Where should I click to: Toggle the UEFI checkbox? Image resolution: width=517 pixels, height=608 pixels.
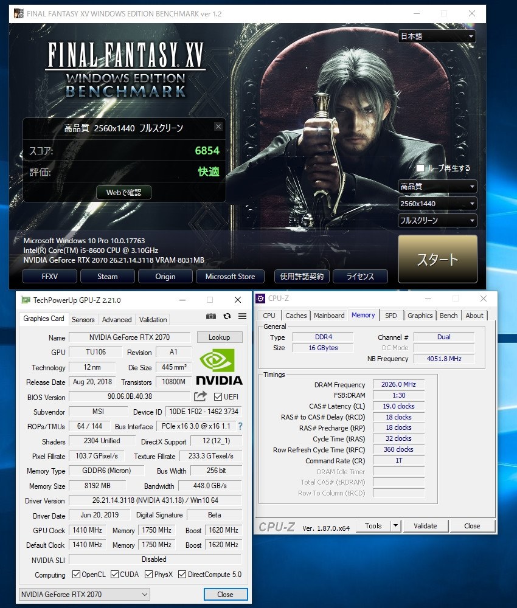(218, 396)
